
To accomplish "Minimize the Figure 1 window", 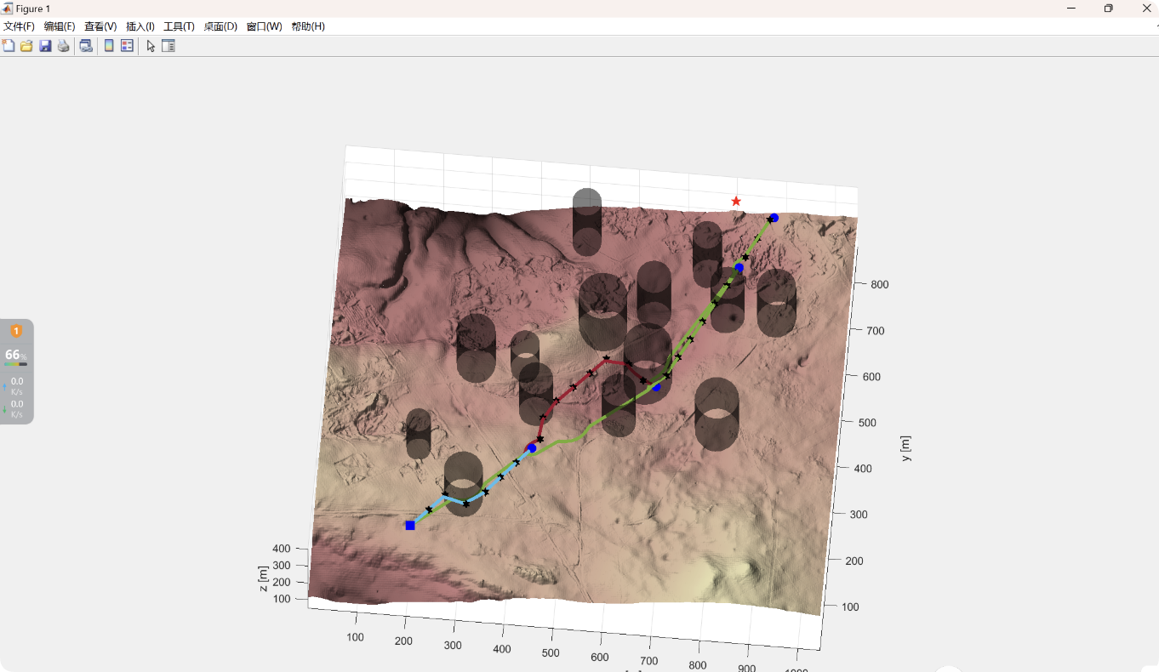I will click(x=1071, y=9).
